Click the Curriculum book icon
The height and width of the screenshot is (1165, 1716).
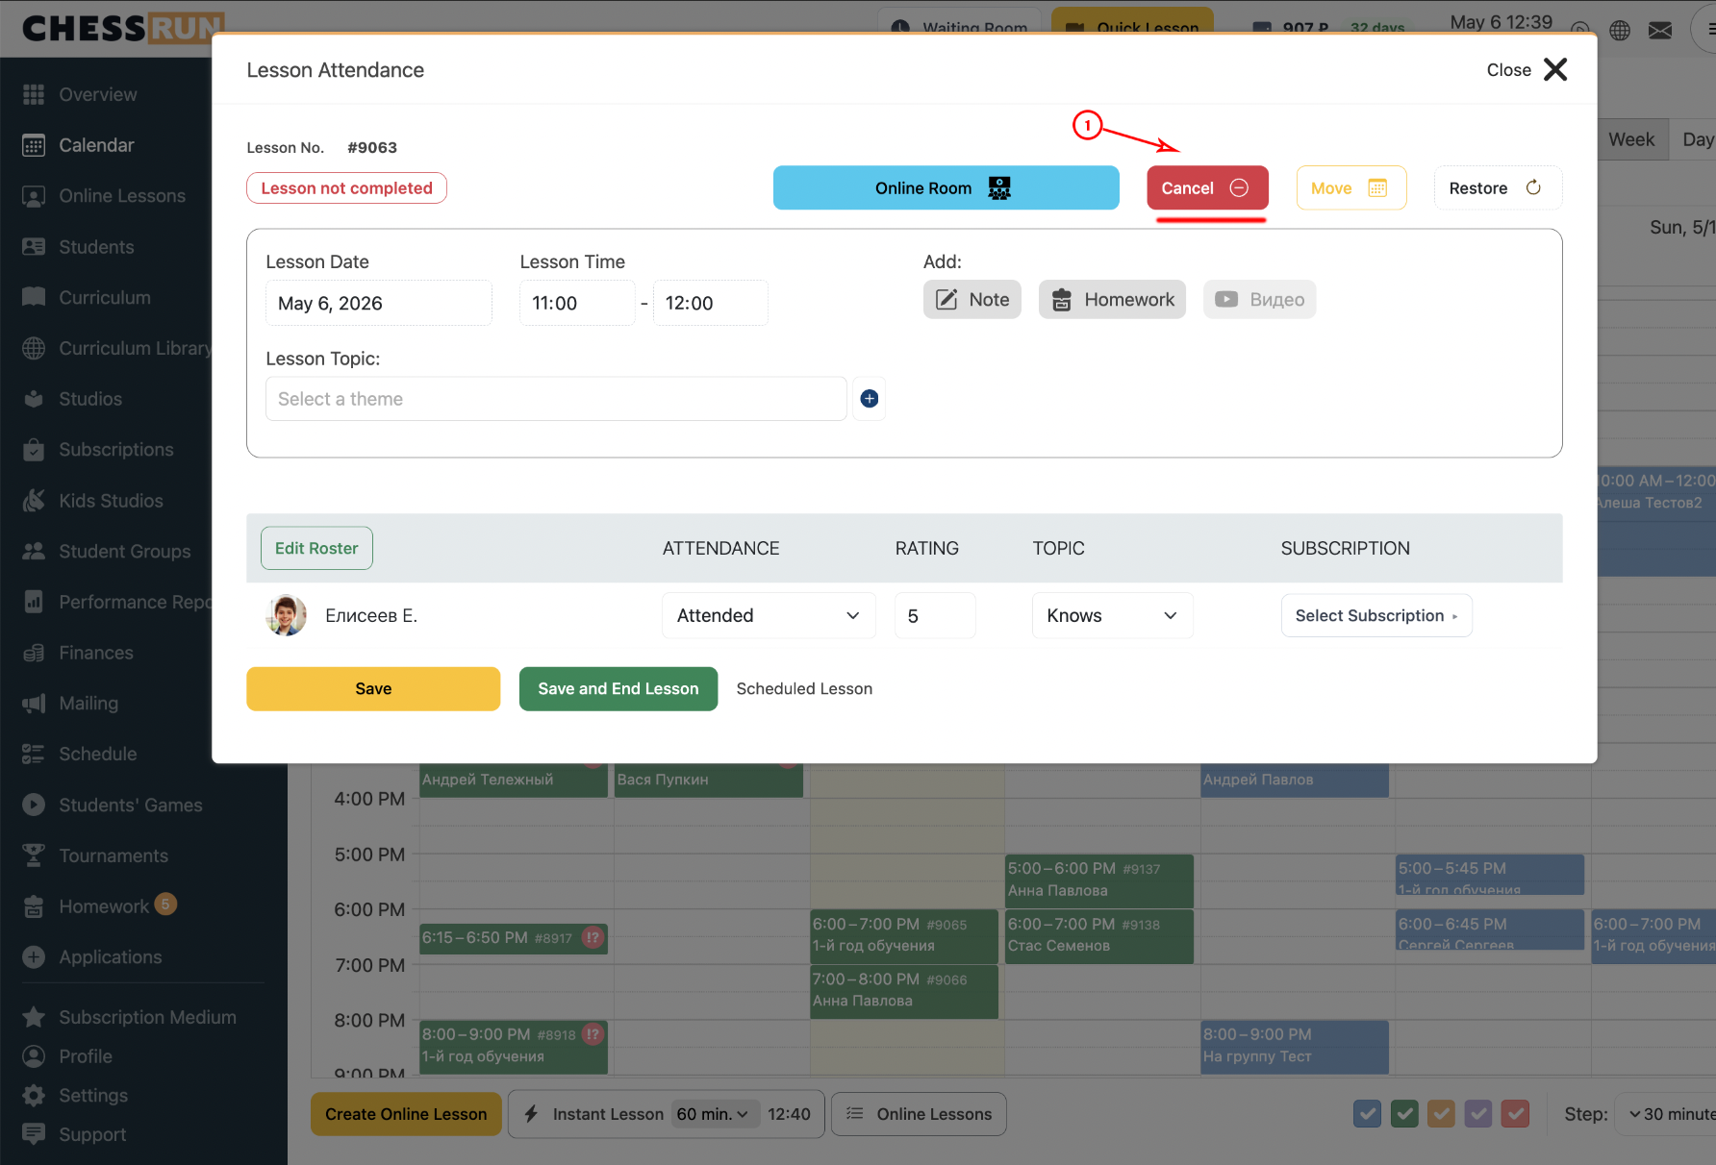(x=34, y=297)
